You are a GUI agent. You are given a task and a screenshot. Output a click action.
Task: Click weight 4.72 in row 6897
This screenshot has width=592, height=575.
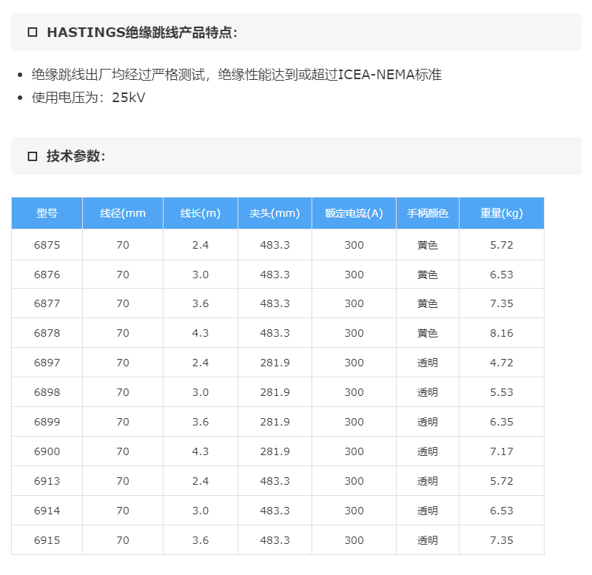[502, 363]
